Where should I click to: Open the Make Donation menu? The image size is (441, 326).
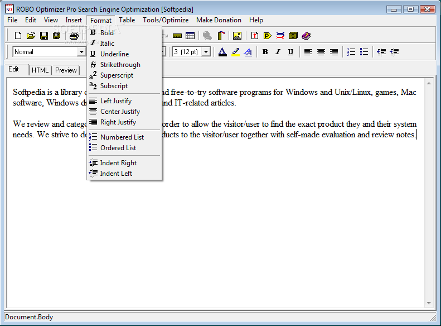(x=219, y=20)
